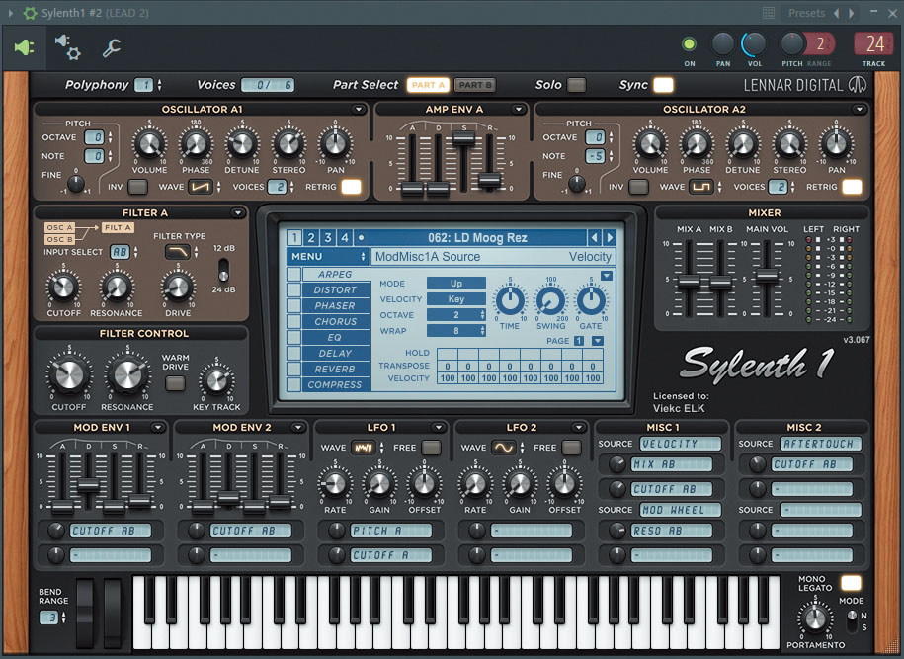904x659 pixels.
Task: Toggle the Solo button
Action: (x=576, y=85)
